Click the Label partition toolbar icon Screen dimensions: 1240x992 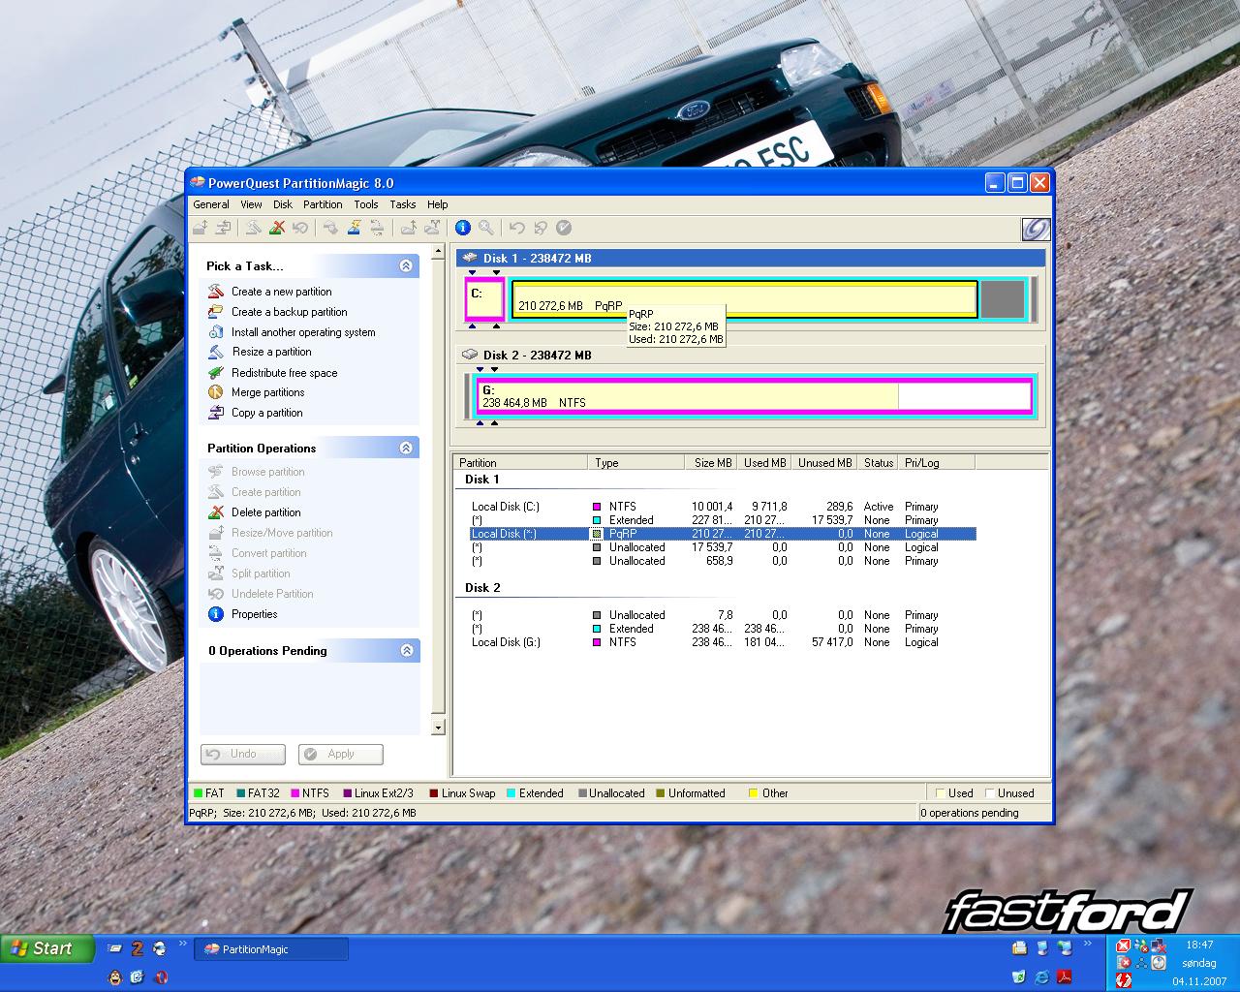[x=330, y=228]
